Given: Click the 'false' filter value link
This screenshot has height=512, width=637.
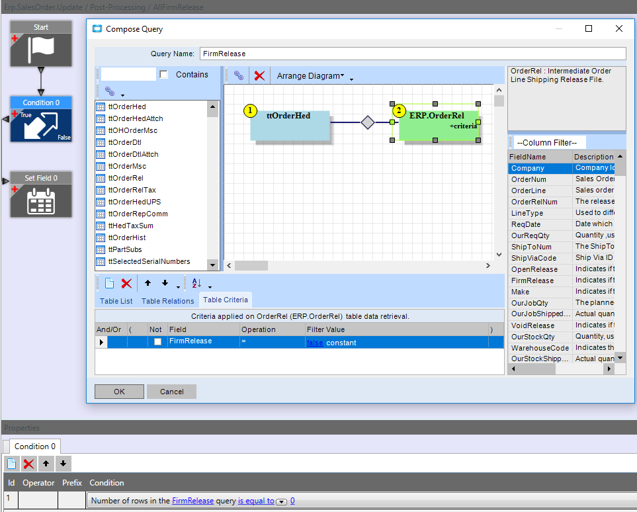Looking at the screenshot, I should pos(315,343).
